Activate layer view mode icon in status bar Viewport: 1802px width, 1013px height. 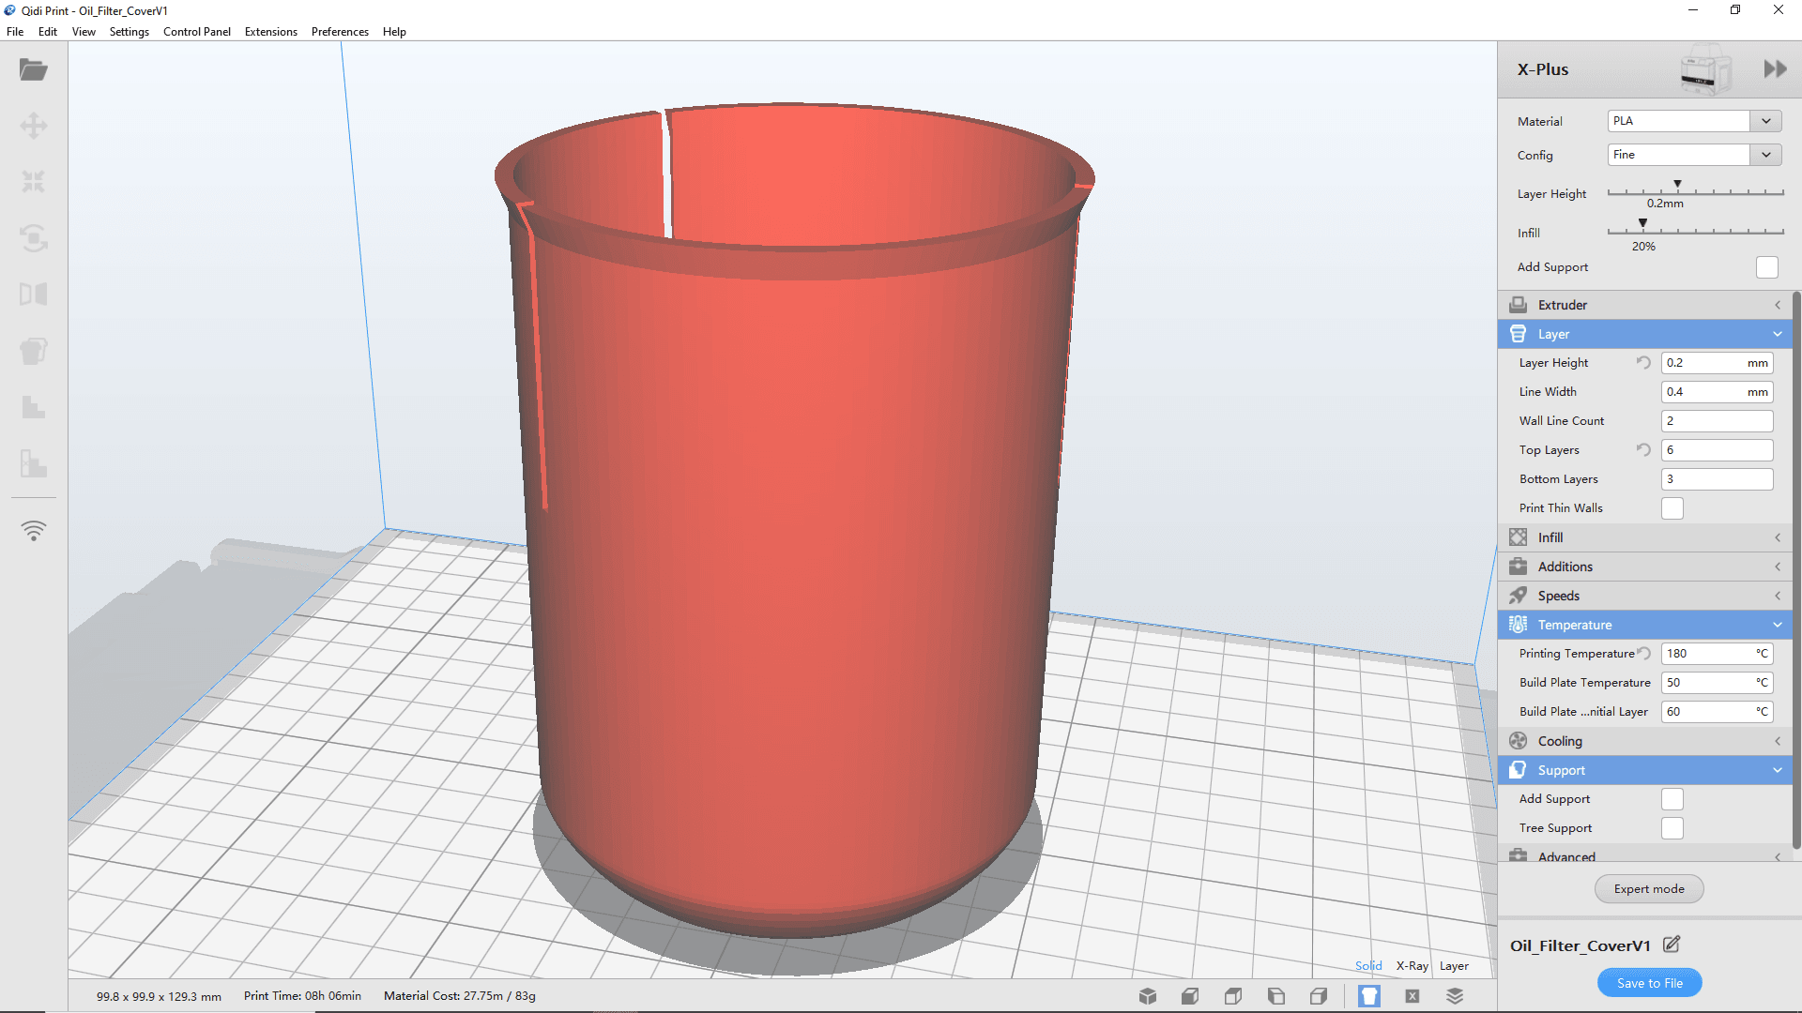point(1455,996)
